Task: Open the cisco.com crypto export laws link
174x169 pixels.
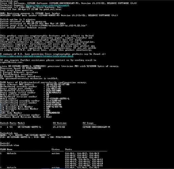Action: pos(37,56)
